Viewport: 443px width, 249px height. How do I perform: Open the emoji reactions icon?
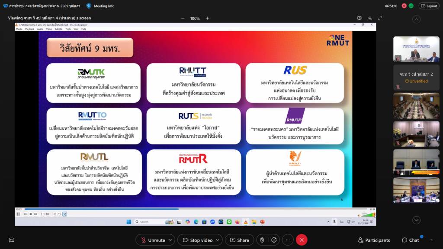(274, 240)
